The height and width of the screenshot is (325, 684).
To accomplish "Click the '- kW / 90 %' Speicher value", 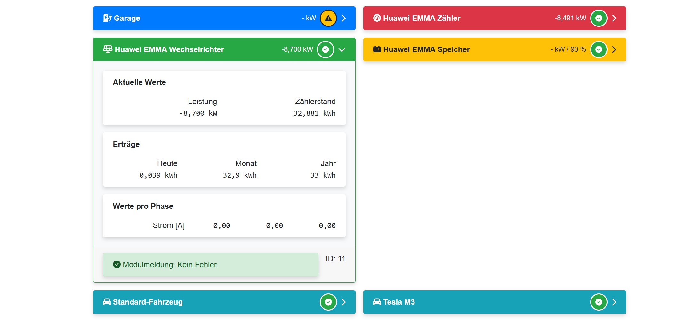I will 568,49.
